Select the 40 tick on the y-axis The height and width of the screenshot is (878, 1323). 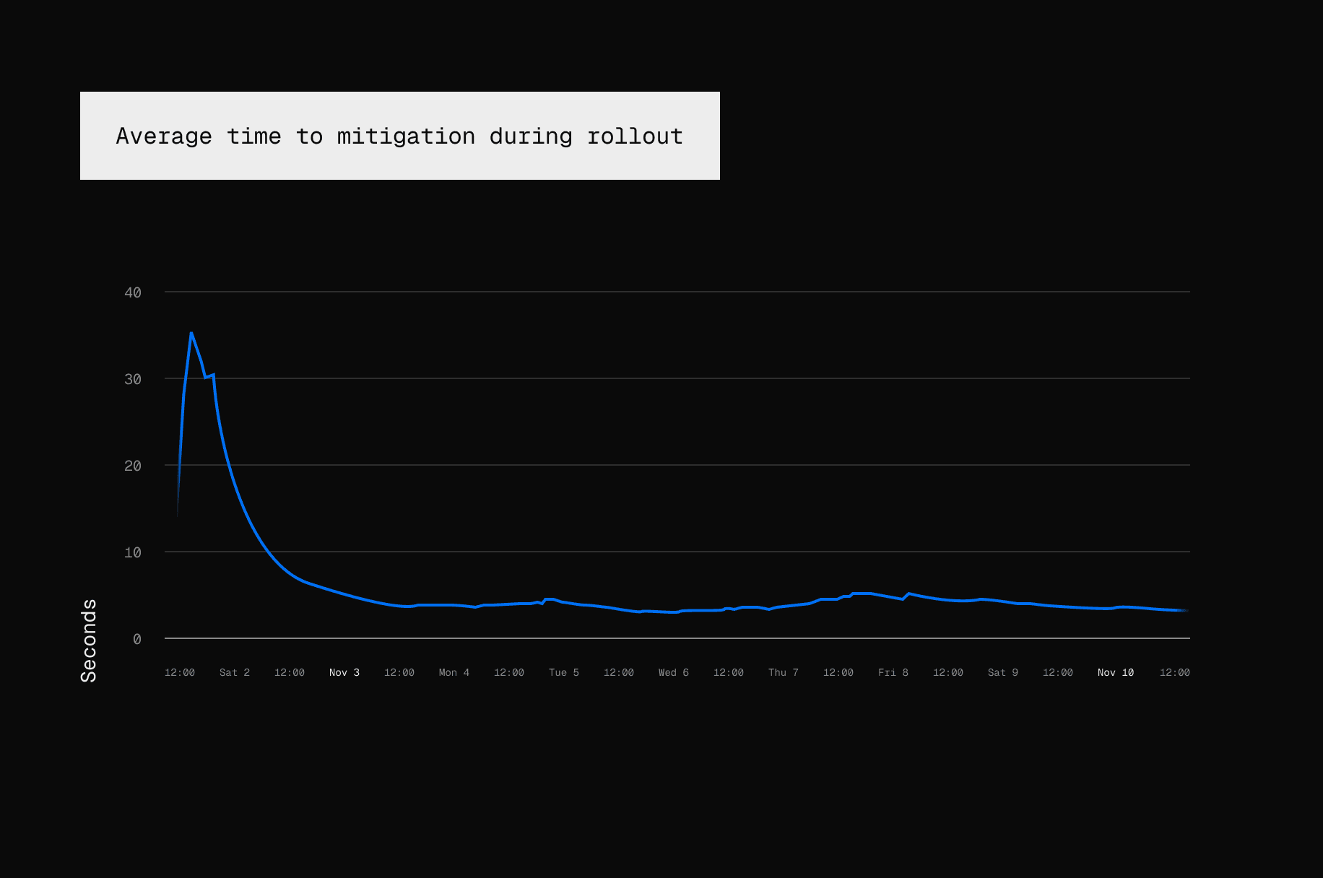[133, 292]
